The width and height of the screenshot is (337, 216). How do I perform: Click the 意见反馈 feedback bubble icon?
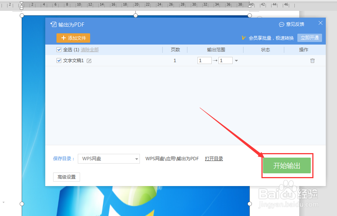pos(281,24)
